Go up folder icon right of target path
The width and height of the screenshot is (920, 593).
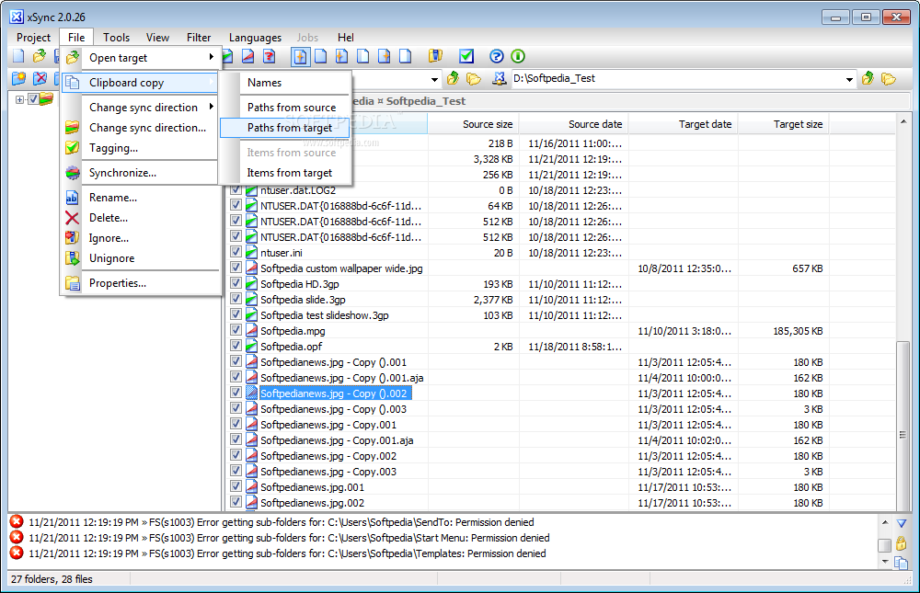pos(868,78)
